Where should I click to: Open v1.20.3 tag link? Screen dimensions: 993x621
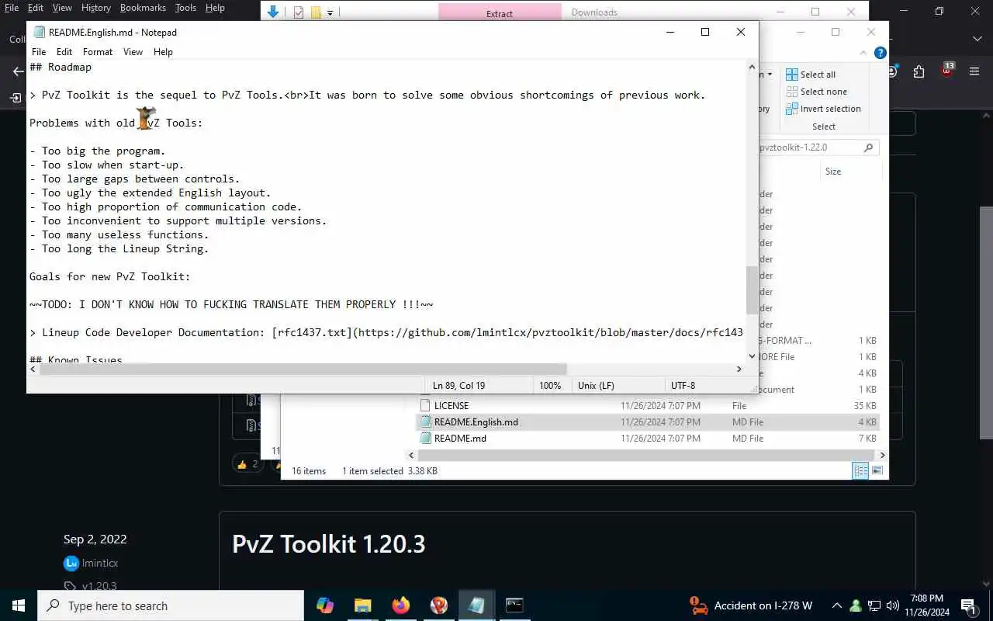coord(99,586)
